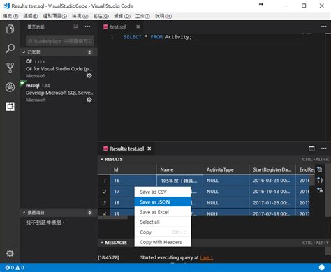The height and width of the screenshot is (272, 331).
Task: Select the 2016-03-21 date cell
Action: 272,181
